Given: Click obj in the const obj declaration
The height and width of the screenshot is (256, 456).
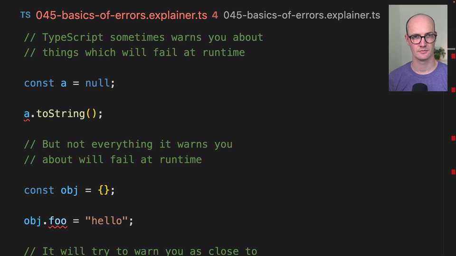Looking at the screenshot, I should 69,190.
